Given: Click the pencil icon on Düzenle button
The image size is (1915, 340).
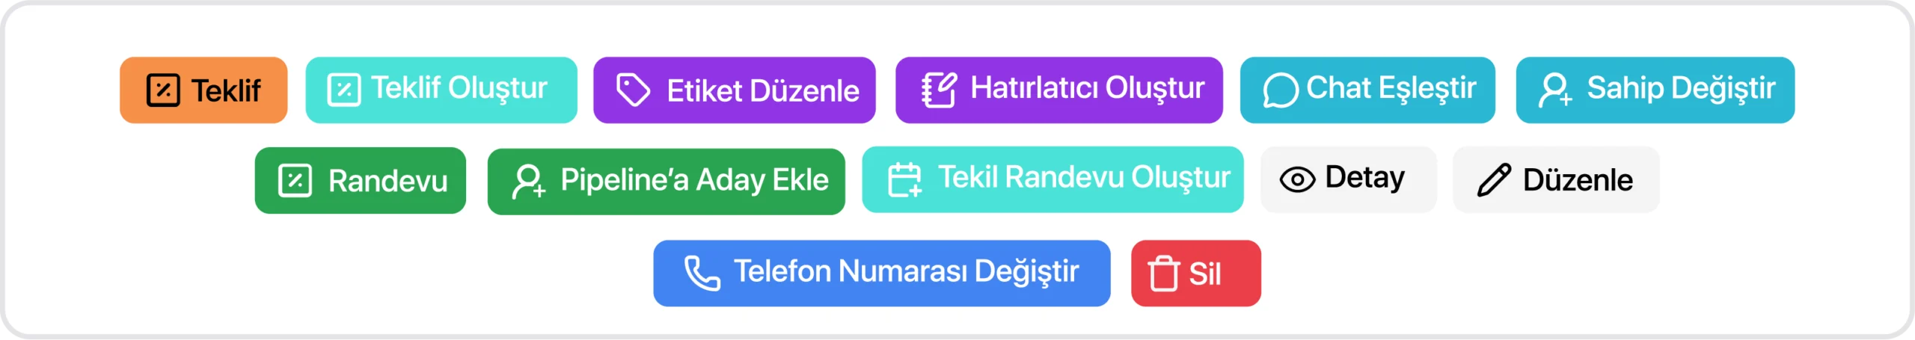Looking at the screenshot, I should click(1494, 180).
